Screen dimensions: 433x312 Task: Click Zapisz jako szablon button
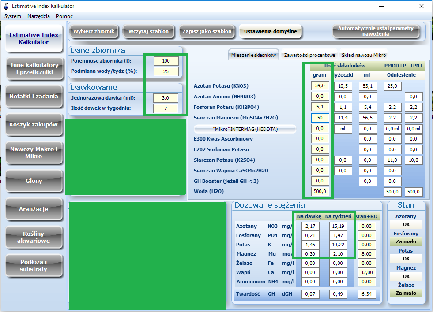pyautogui.click(x=207, y=31)
